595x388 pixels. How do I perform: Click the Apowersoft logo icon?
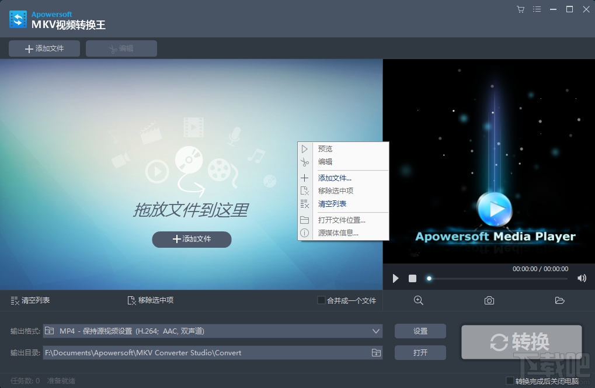coord(18,19)
